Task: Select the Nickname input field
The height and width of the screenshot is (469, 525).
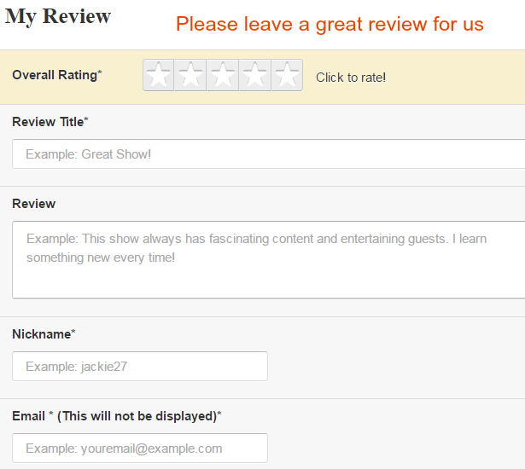Action: click(x=140, y=367)
